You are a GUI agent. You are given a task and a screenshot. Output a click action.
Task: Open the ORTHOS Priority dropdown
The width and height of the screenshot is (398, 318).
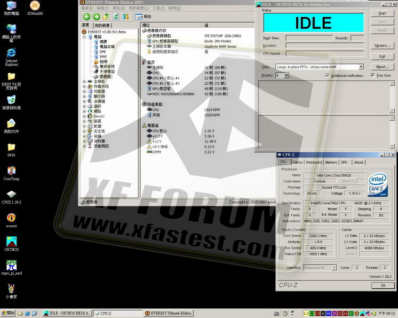click(x=287, y=76)
